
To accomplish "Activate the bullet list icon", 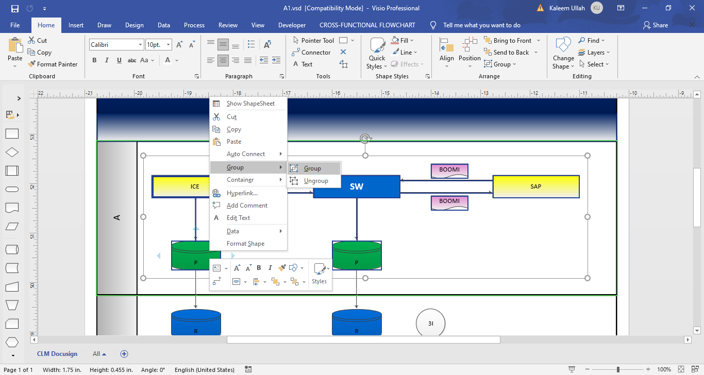I will [x=252, y=44].
